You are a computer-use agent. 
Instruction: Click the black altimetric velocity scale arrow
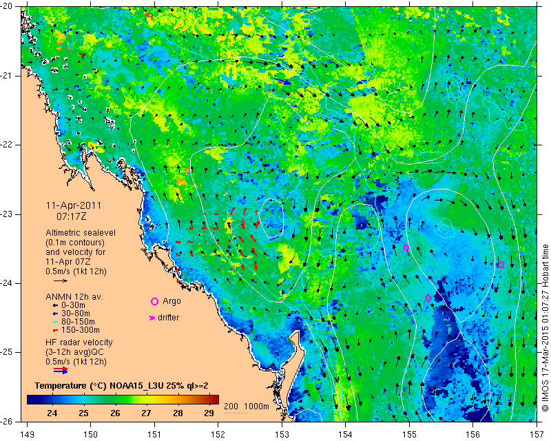click(61, 280)
